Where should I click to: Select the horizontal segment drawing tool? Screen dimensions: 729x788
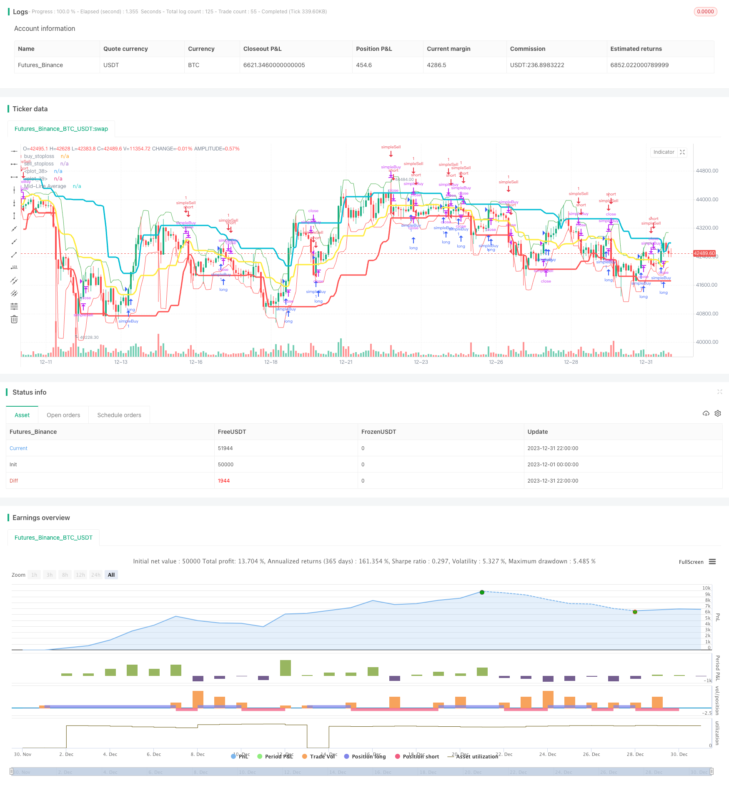14,177
